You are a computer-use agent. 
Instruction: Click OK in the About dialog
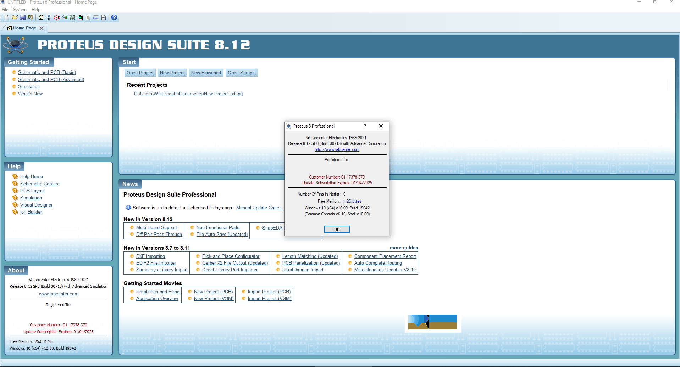point(337,229)
